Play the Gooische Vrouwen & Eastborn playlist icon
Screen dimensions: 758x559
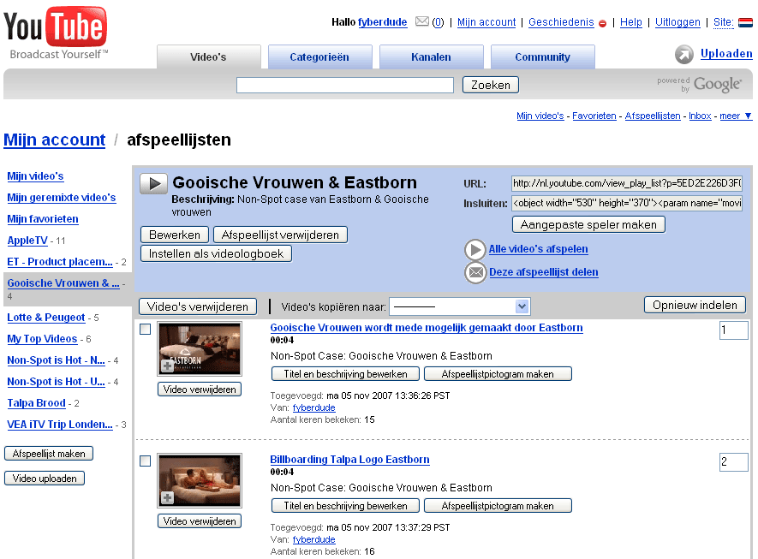pos(153,183)
